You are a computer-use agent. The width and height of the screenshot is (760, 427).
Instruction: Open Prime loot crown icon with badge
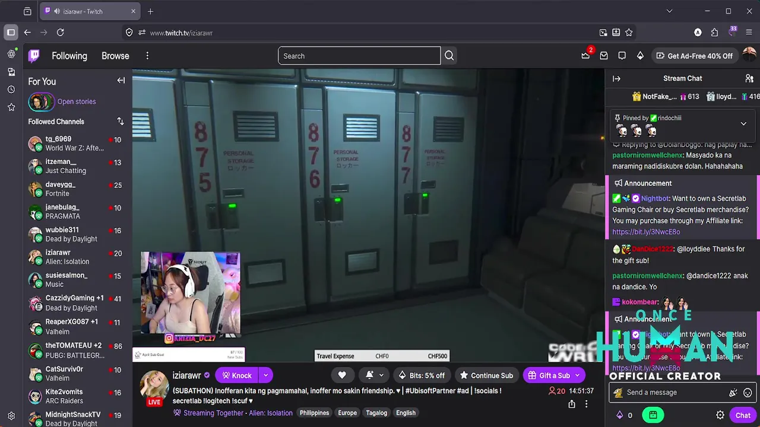click(586, 55)
